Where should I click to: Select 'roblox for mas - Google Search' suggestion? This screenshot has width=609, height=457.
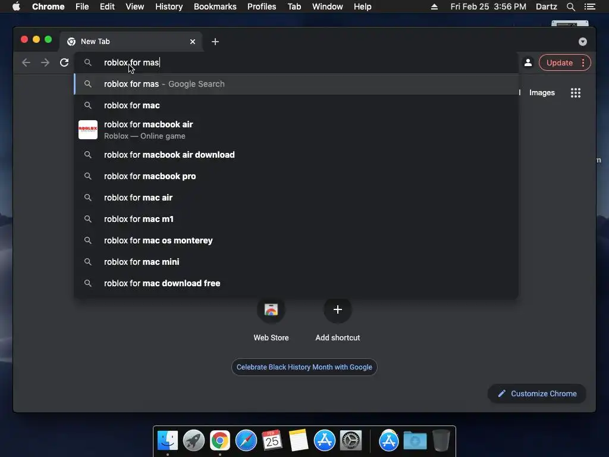pyautogui.click(x=296, y=84)
